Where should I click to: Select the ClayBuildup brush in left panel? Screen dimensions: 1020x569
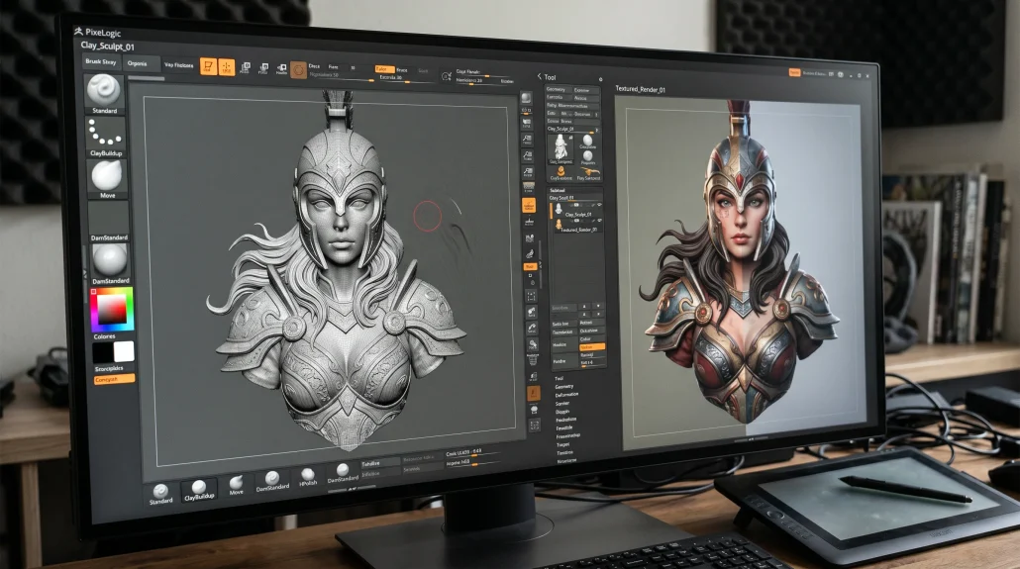tap(105, 138)
